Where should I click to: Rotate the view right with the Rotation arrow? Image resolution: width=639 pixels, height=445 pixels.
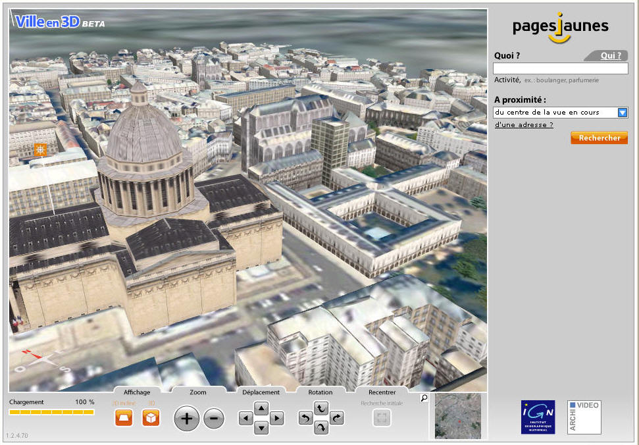[x=337, y=418]
